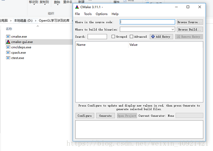Click the Generate button
This screenshot has width=213, height=151.
[105, 115]
